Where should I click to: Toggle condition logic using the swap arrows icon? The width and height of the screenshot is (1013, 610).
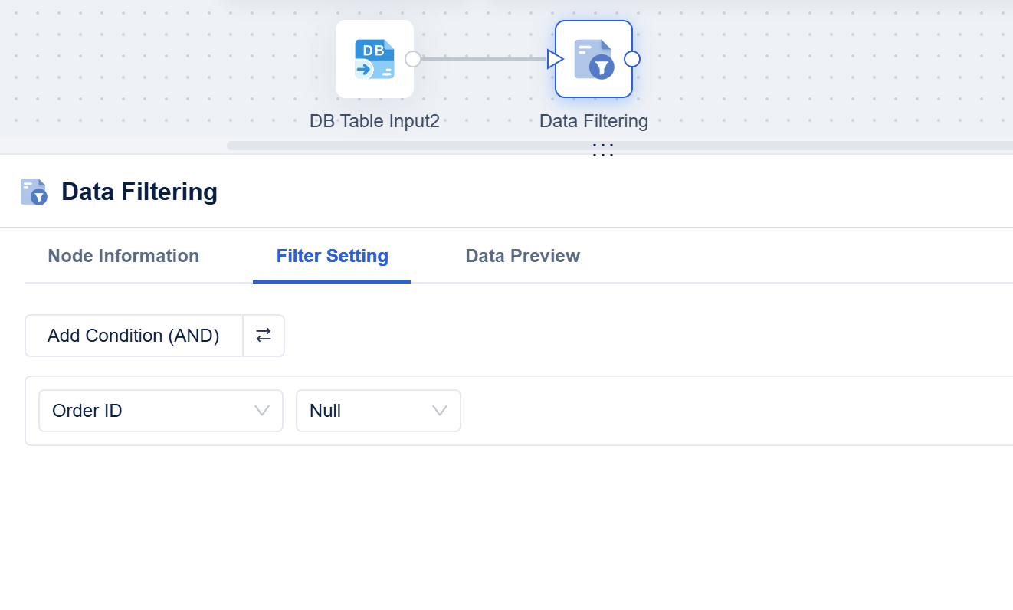click(264, 336)
